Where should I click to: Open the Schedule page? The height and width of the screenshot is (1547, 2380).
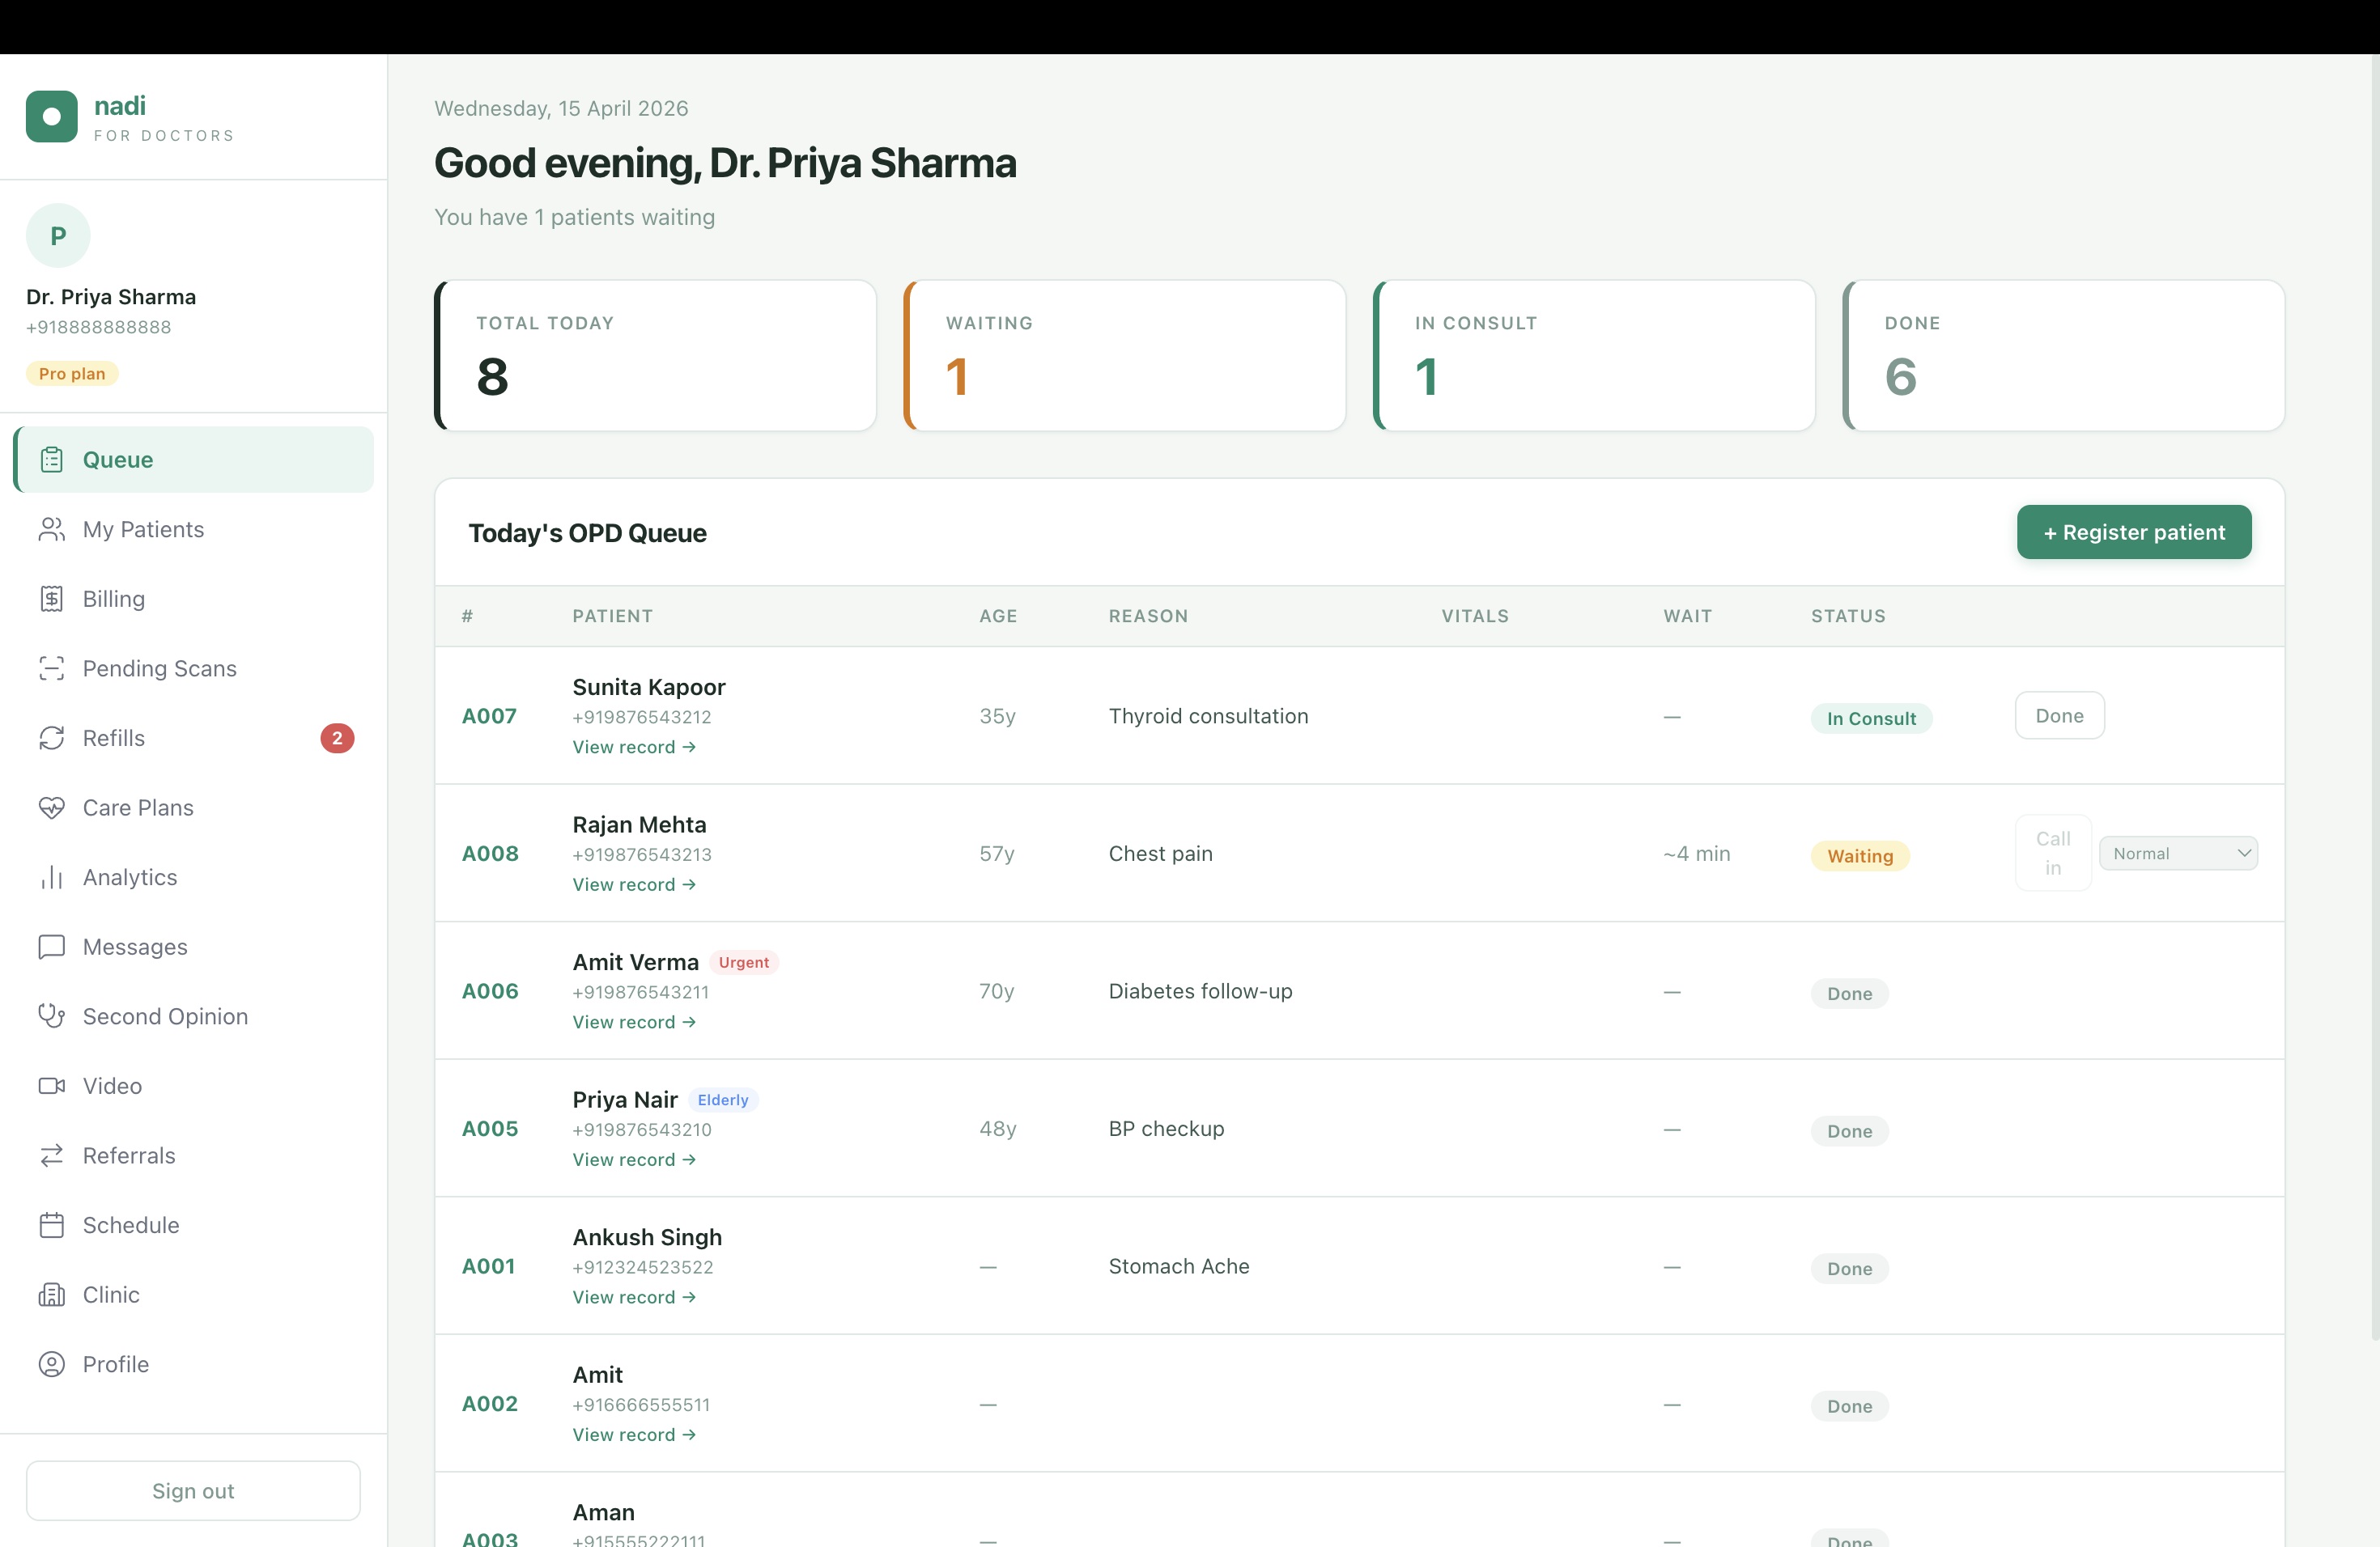click(194, 1225)
